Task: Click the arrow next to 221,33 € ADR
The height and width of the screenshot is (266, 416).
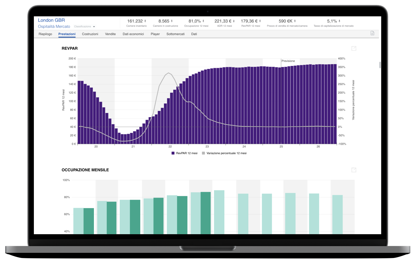Action: [234, 21]
